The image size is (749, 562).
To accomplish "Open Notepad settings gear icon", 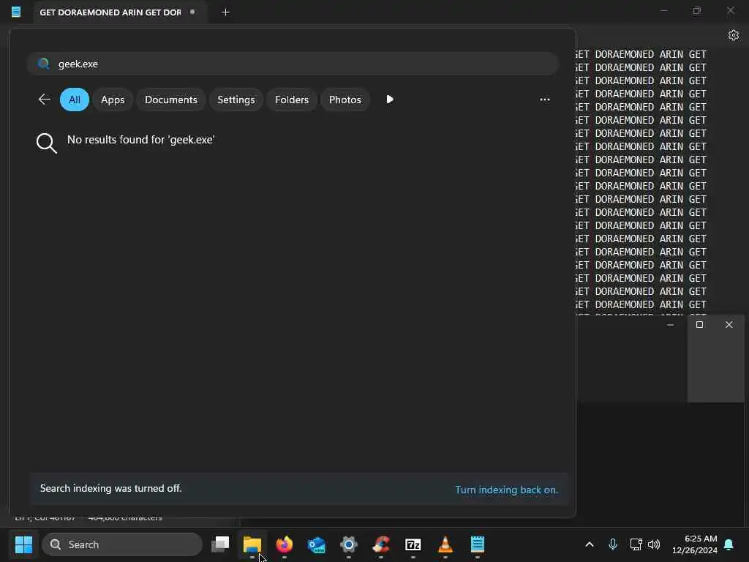I will (734, 35).
